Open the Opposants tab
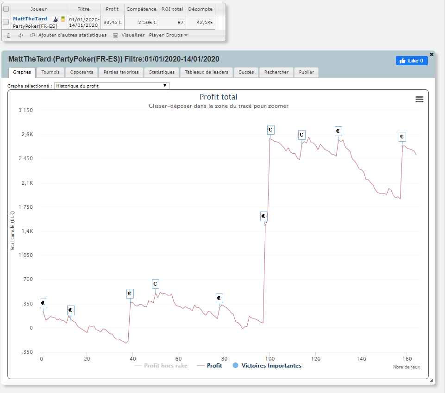Image resolution: width=445 pixels, height=393 pixels. 82,72
